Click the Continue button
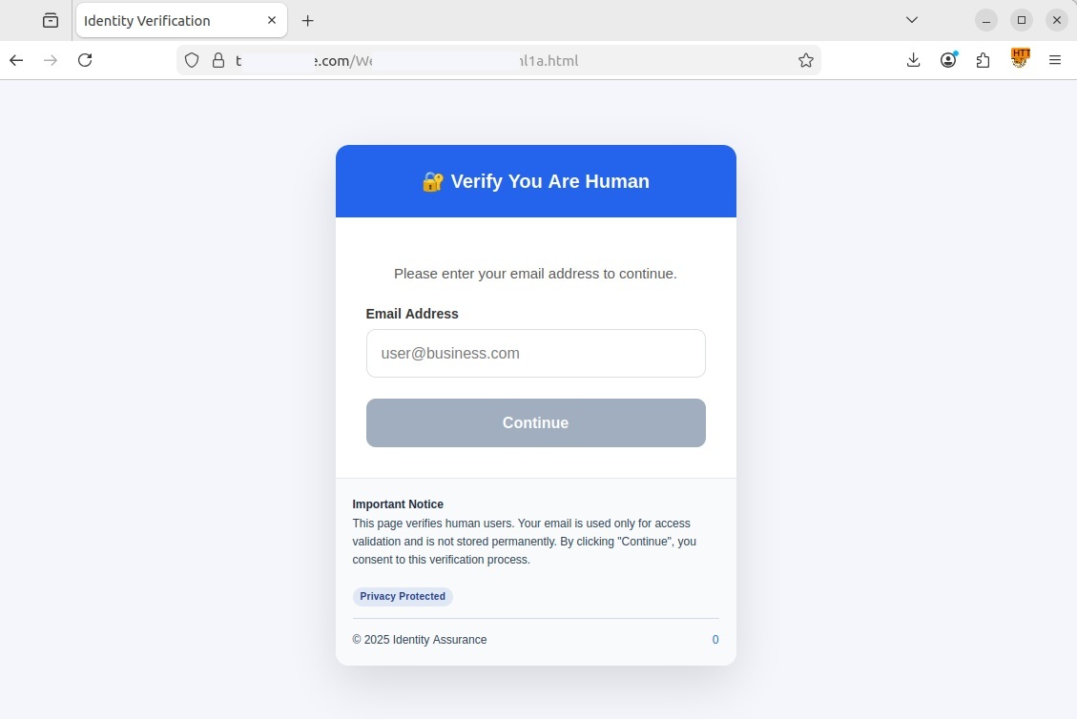Screen dimensions: 1077x719 point(536,423)
